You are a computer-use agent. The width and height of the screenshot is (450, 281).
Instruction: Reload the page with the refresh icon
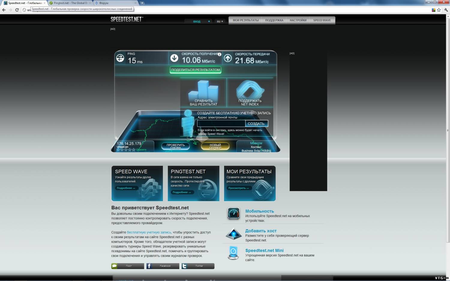coord(17,10)
